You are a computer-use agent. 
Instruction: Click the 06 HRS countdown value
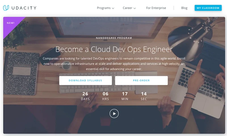105,96
